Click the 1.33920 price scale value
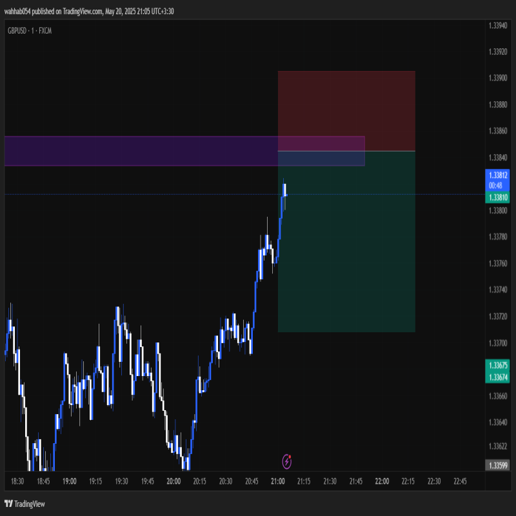This screenshot has height=516, width=516. [x=497, y=52]
